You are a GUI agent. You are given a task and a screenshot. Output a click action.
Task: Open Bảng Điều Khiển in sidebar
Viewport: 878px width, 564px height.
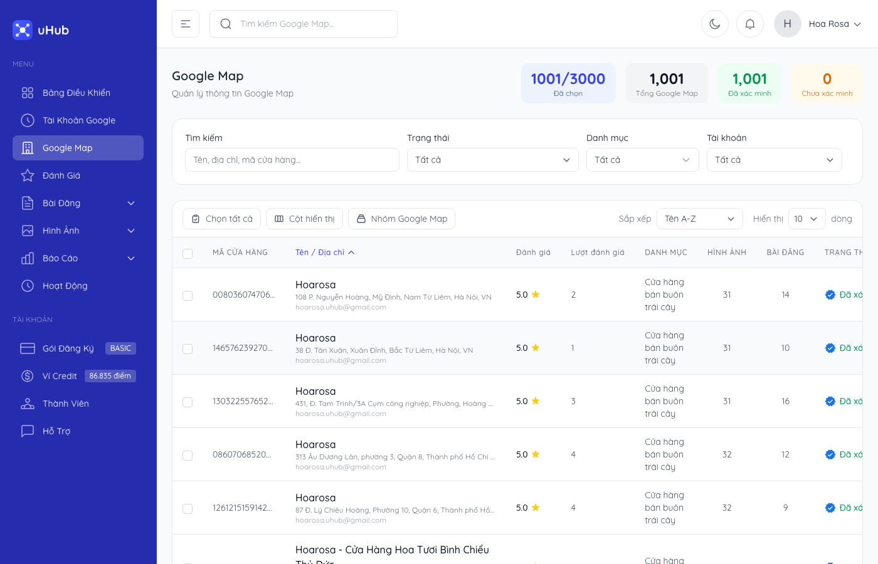tap(77, 93)
